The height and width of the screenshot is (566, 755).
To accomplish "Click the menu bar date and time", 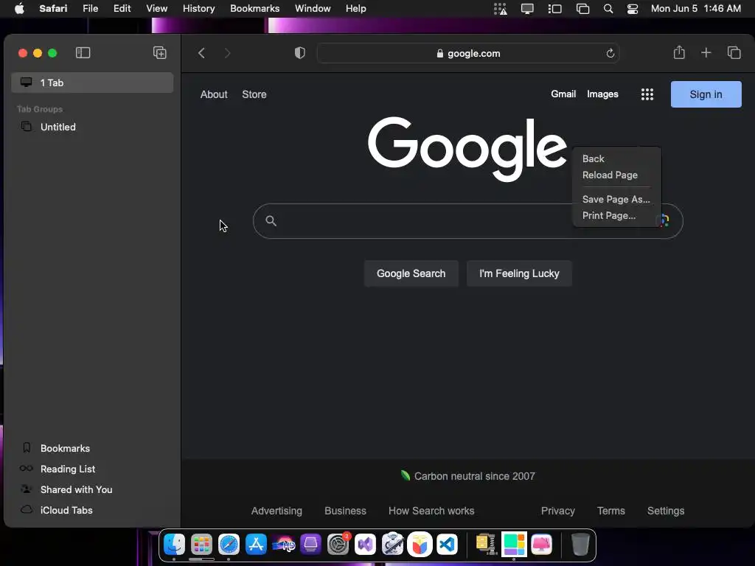I will 696,9.
